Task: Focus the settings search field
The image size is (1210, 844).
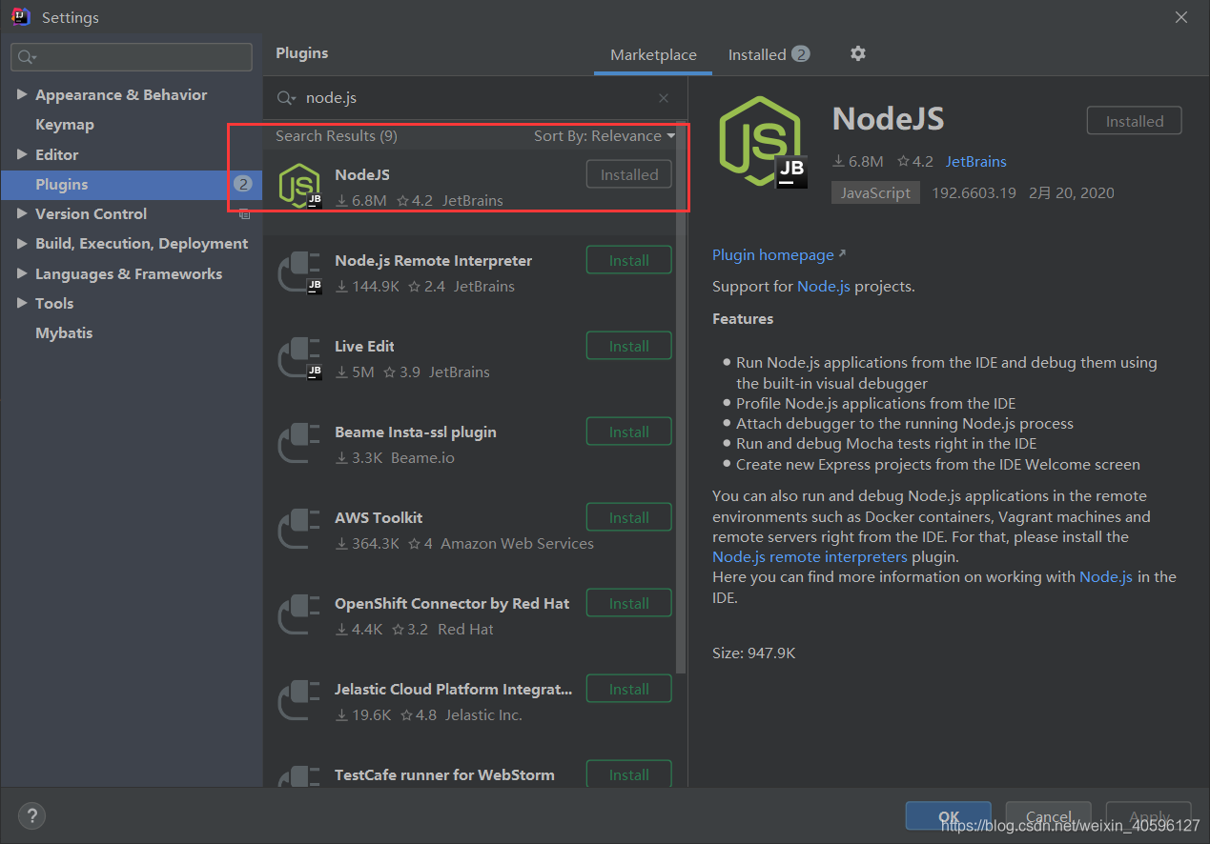Action: click(132, 57)
